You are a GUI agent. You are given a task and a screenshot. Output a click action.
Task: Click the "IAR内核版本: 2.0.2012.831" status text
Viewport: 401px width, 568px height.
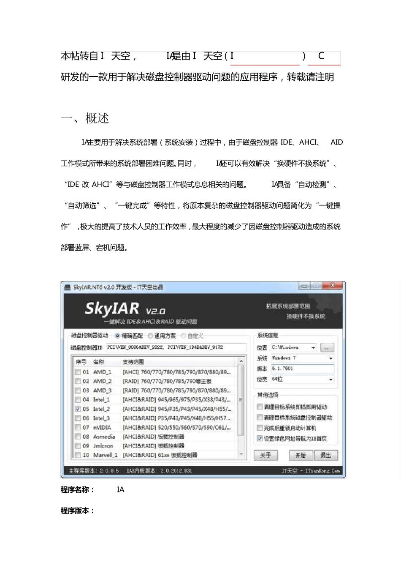click(159, 471)
